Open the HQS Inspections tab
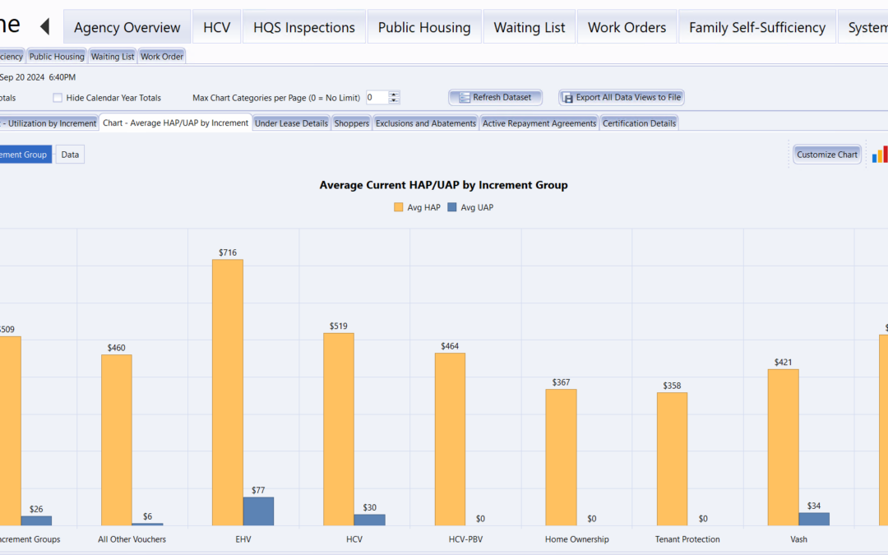The height and width of the screenshot is (555, 888). click(304, 27)
